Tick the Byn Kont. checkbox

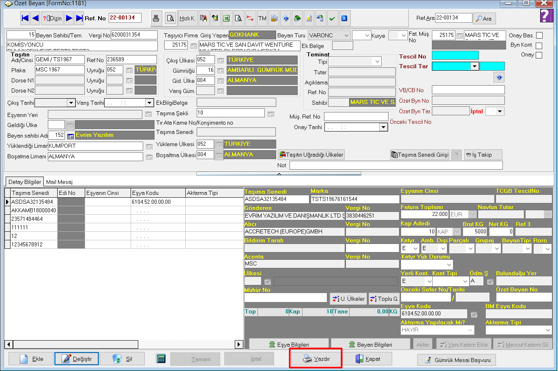(x=539, y=45)
